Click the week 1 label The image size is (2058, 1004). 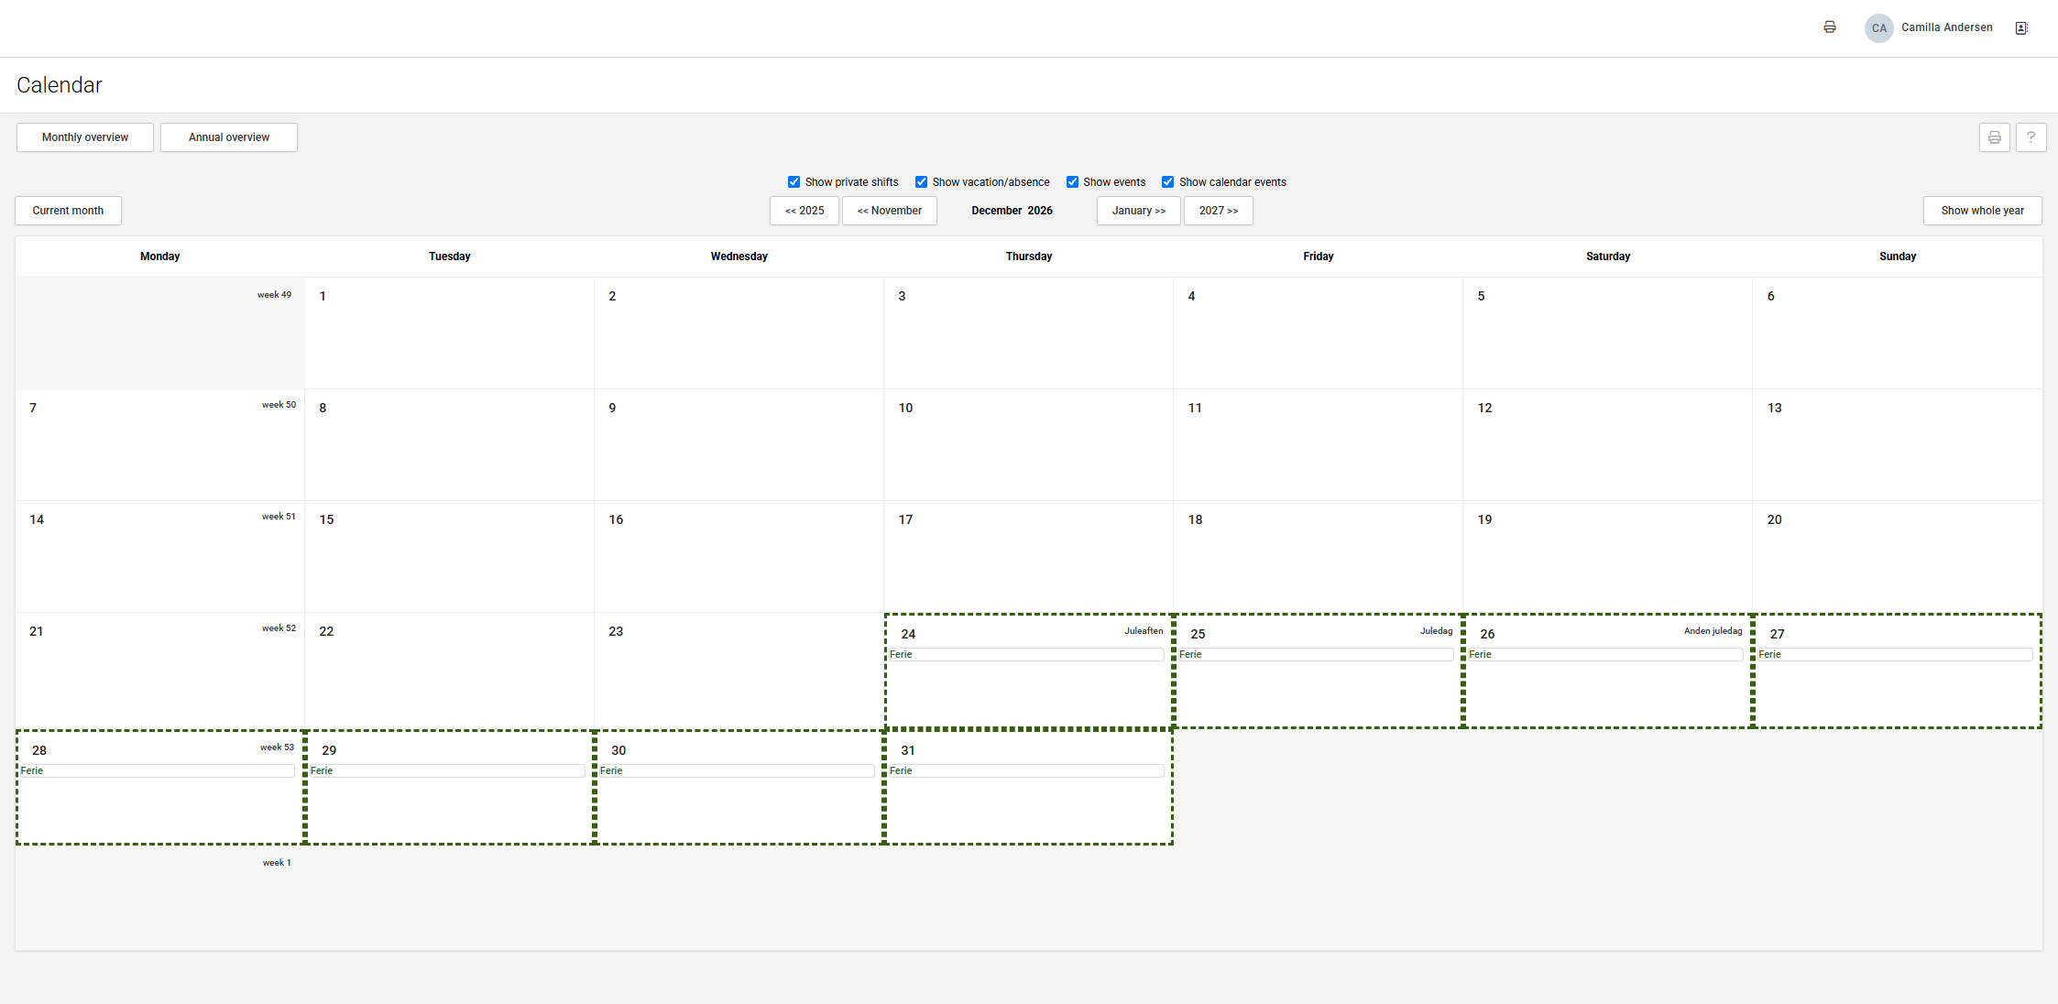coord(277,863)
